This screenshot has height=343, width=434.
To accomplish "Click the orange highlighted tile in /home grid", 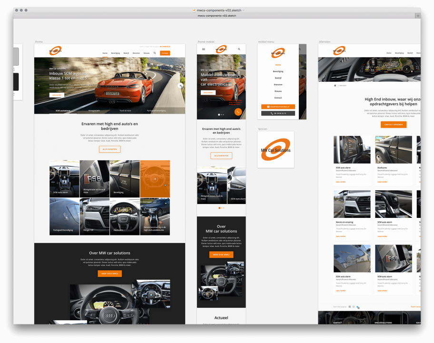I will click(155, 179).
